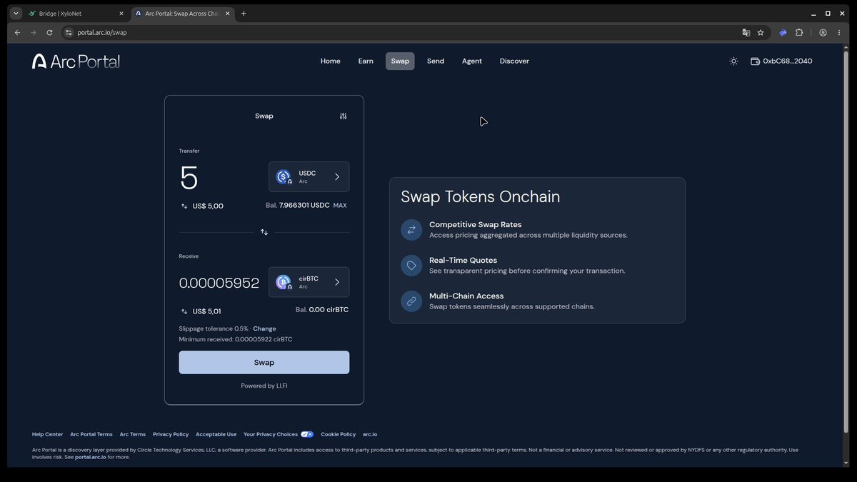Open the Privacy Policy link
Screen dimensions: 857x482
pyautogui.click(x=171, y=434)
